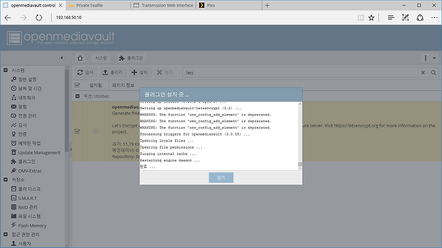Click the 설치 install button
The width and height of the screenshot is (442, 248).
click(140, 72)
